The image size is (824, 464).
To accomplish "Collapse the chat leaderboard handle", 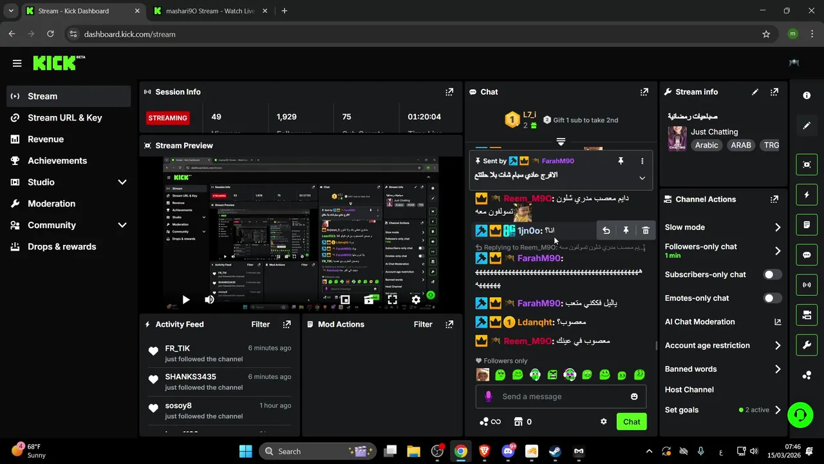I will pos(561,141).
